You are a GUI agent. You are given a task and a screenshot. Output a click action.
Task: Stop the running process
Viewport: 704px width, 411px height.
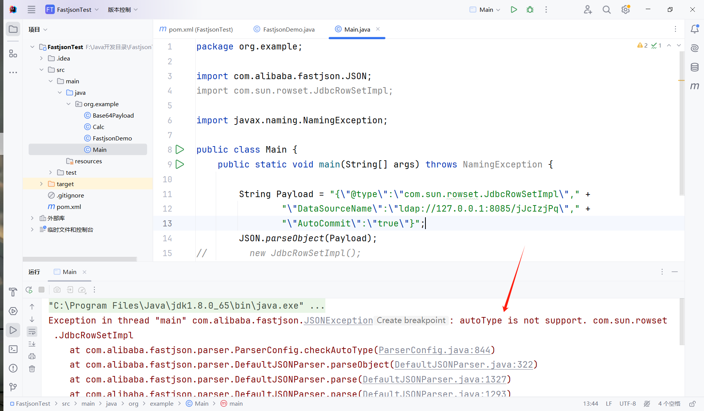[x=41, y=290]
